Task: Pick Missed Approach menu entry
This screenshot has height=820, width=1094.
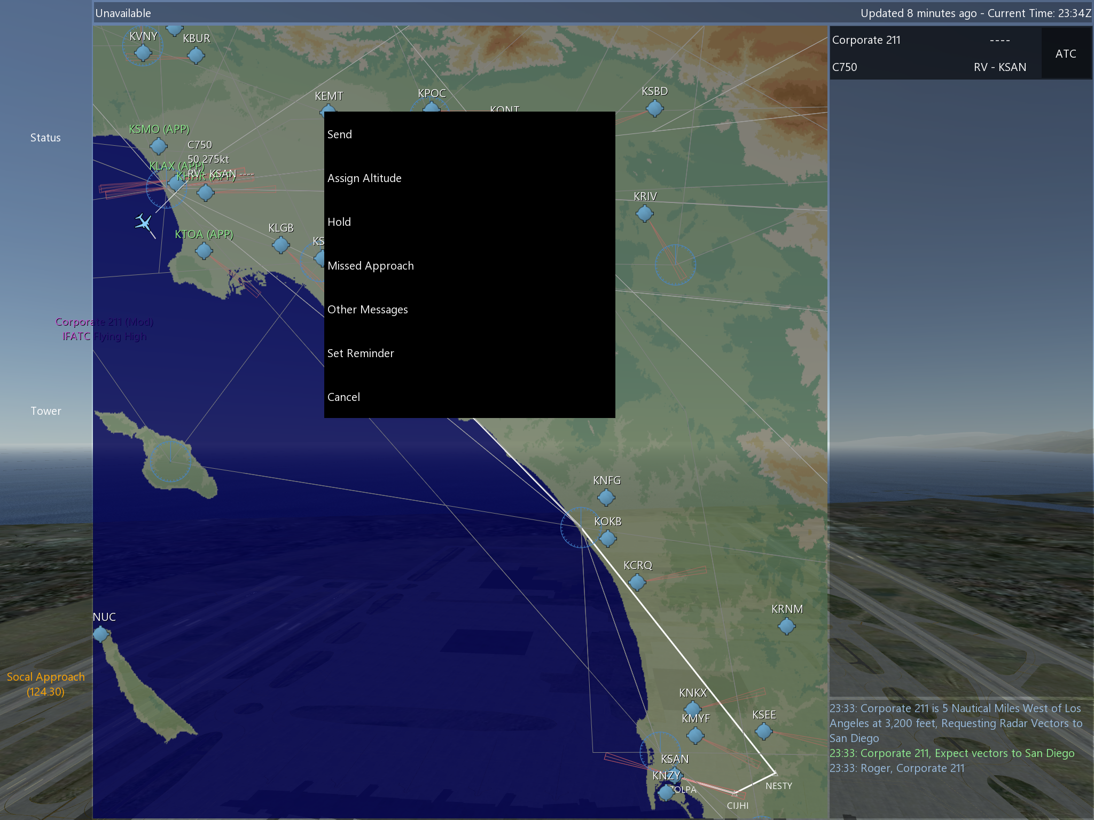Action: [370, 266]
